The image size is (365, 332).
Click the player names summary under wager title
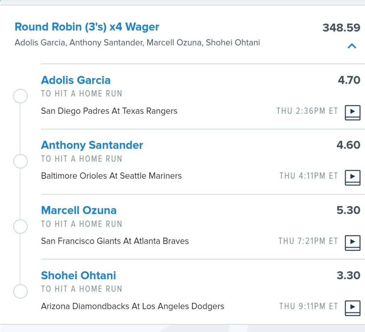[x=137, y=43]
